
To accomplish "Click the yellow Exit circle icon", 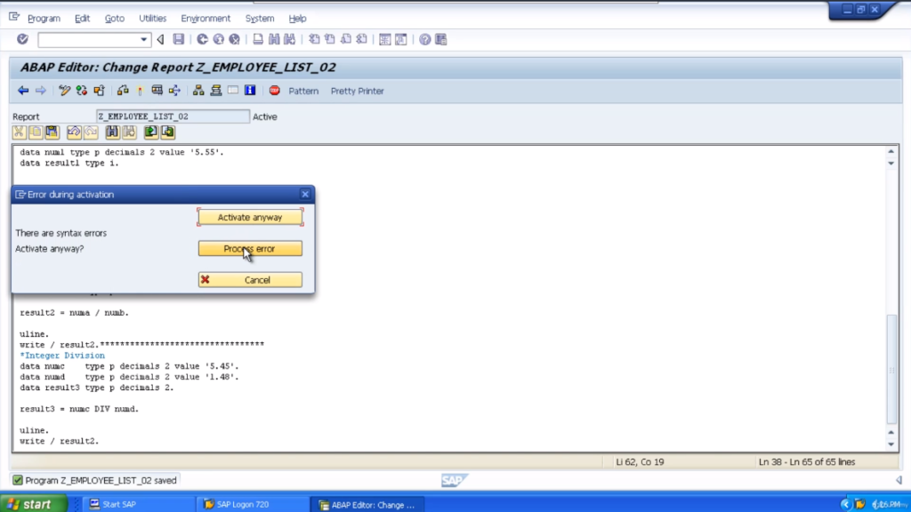I will coord(219,39).
